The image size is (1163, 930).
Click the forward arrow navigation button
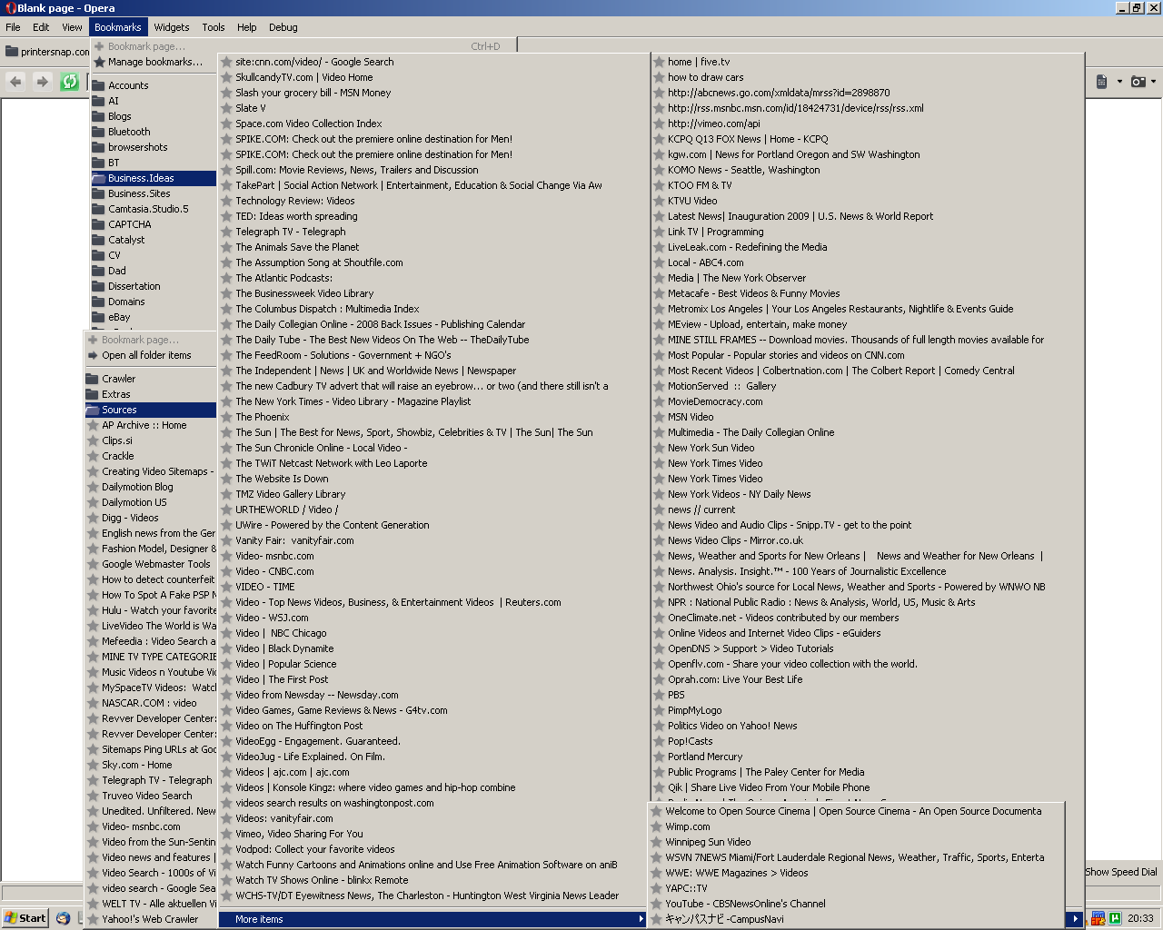coord(42,82)
